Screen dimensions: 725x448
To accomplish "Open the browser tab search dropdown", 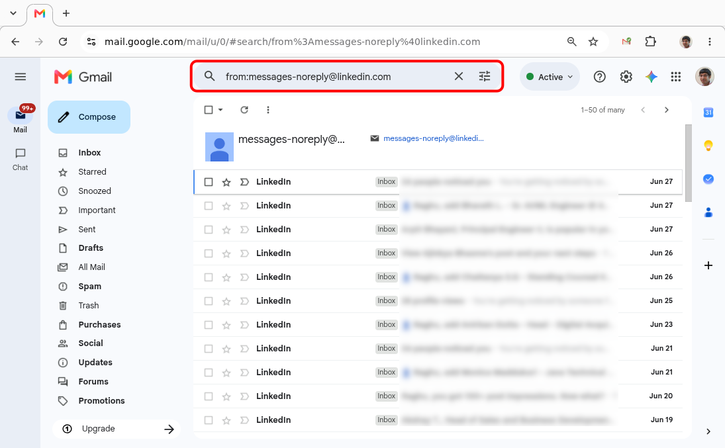I will [x=13, y=13].
